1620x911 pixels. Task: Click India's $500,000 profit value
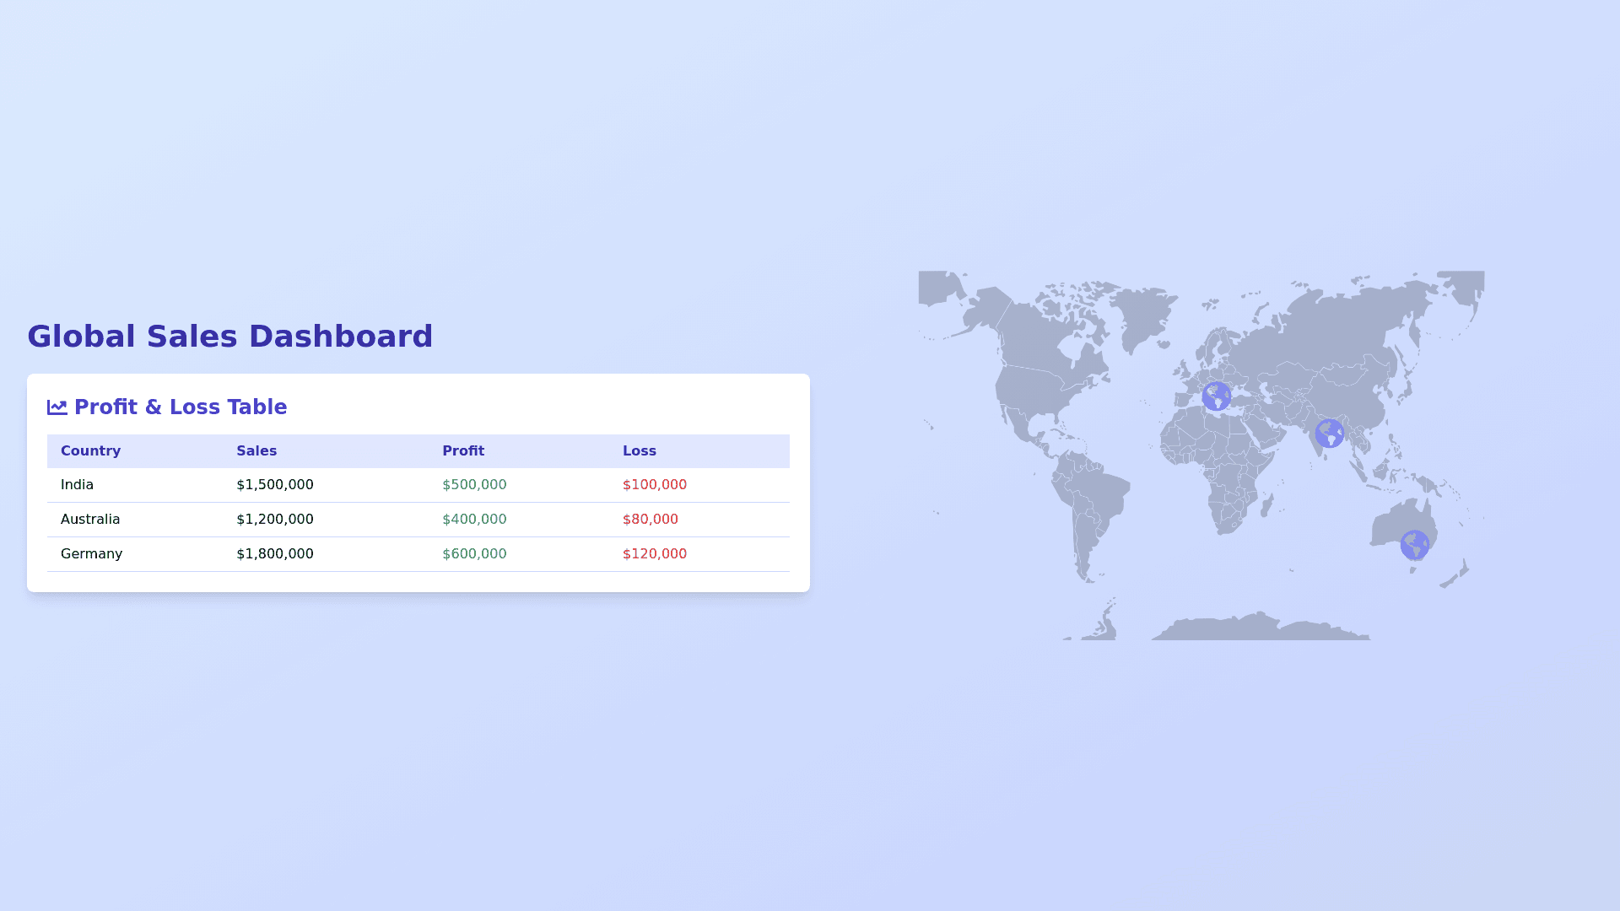(474, 485)
